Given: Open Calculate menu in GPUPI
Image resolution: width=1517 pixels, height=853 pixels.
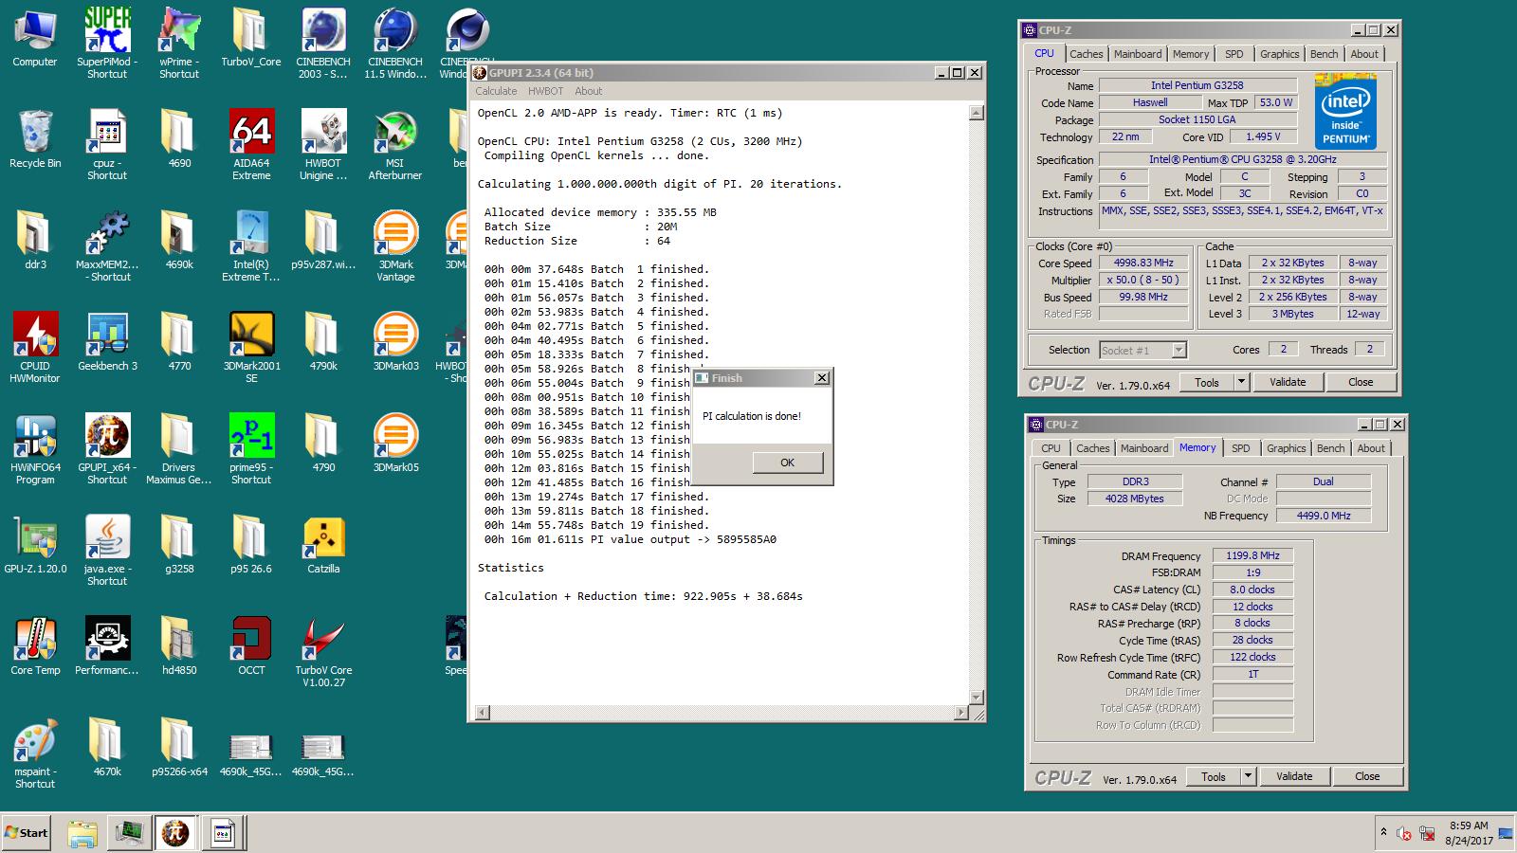Looking at the screenshot, I should click(496, 91).
